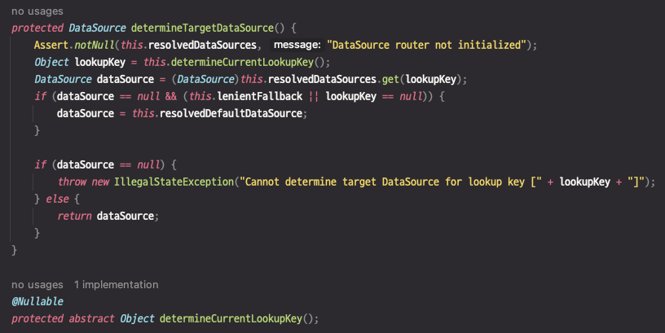Click the abstract keyword
Viewport: 665px width, 333px height.
(91, 318)
